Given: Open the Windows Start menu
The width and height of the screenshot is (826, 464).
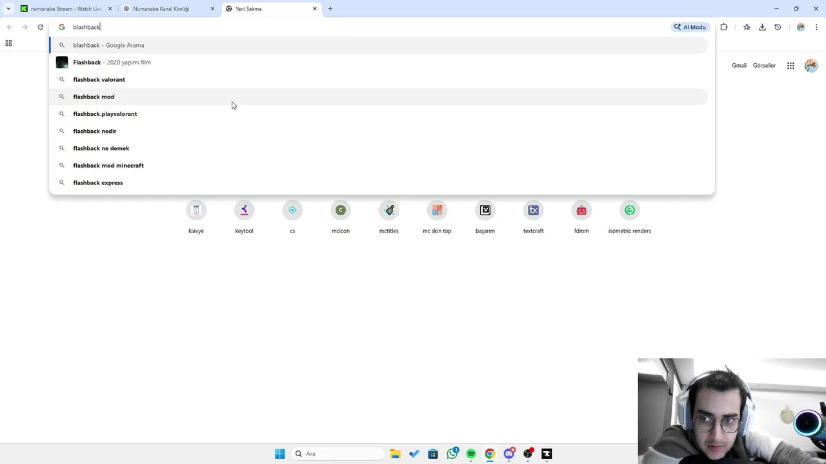Looking at the screenshot, I should 279,454.
